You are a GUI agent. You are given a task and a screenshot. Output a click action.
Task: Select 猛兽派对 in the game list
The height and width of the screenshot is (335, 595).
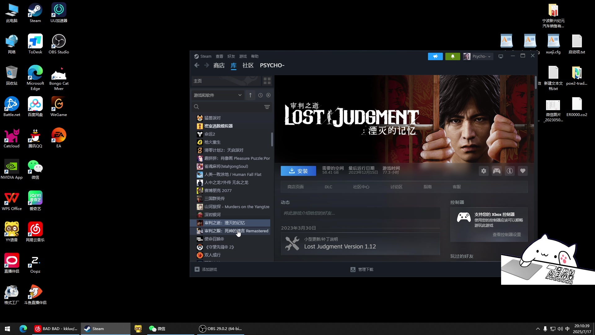[230, 118]
